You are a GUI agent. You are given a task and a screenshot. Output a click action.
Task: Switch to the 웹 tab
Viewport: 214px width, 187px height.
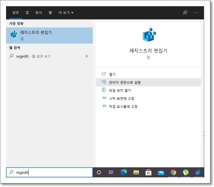50,12
